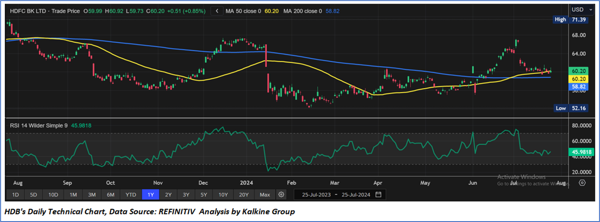Click the Nov label on the time axis

(x=158, y=182)
